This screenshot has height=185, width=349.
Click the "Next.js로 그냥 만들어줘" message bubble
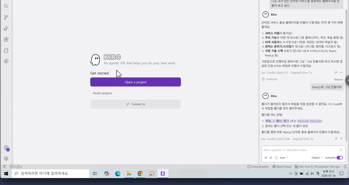coord(327,87)
